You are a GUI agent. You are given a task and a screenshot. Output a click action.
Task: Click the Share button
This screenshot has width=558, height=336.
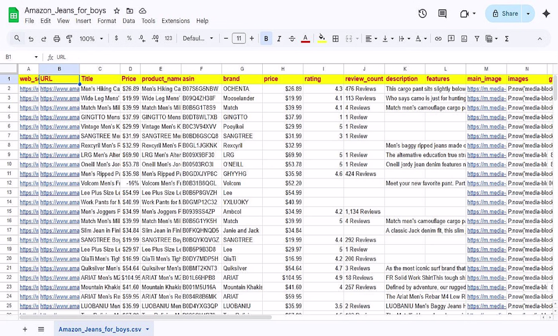point(504,14)
